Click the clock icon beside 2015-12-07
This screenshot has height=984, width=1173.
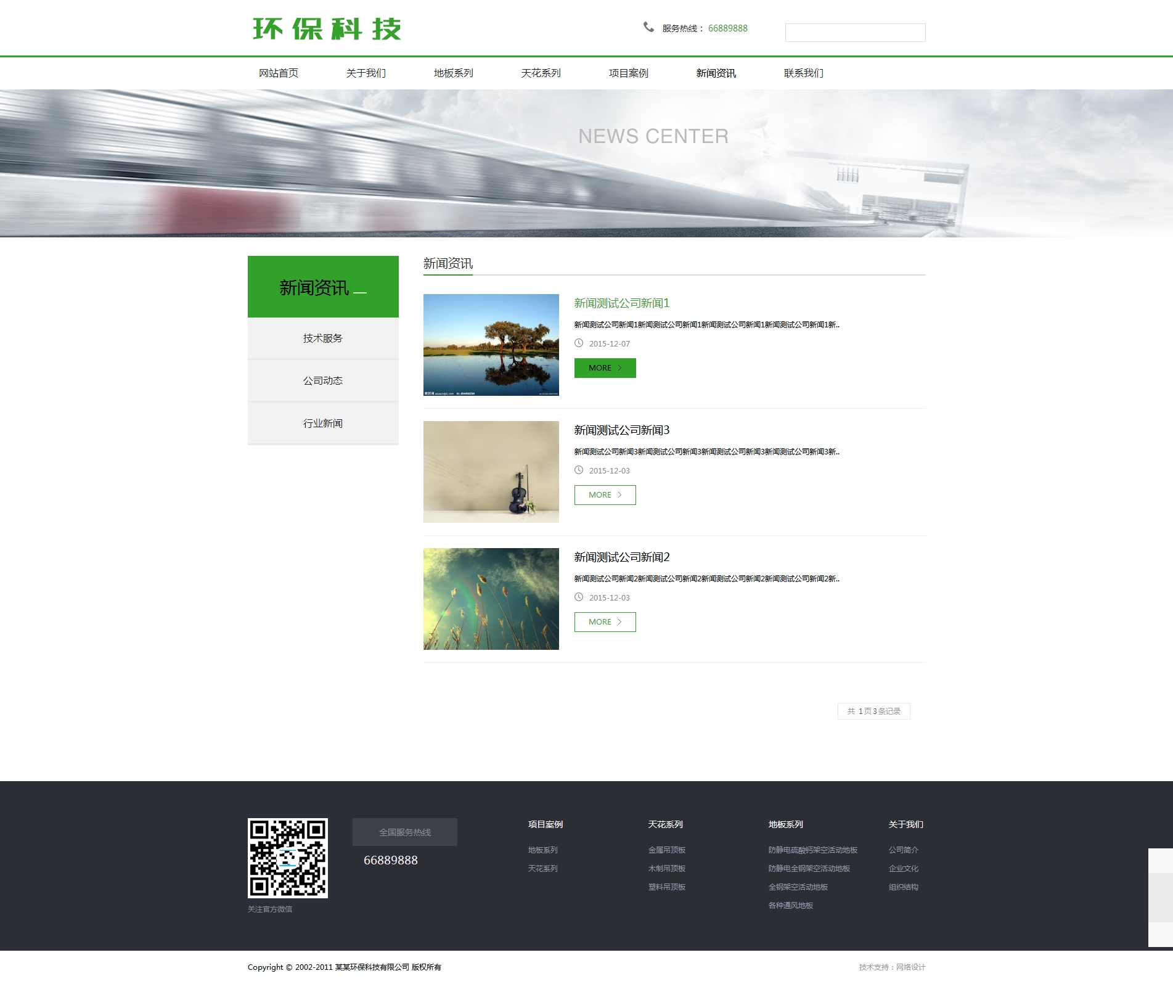point(579,343)
